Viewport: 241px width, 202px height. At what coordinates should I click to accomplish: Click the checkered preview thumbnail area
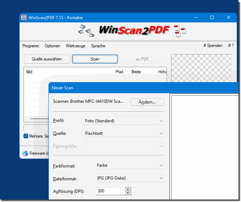click(201, 68)
